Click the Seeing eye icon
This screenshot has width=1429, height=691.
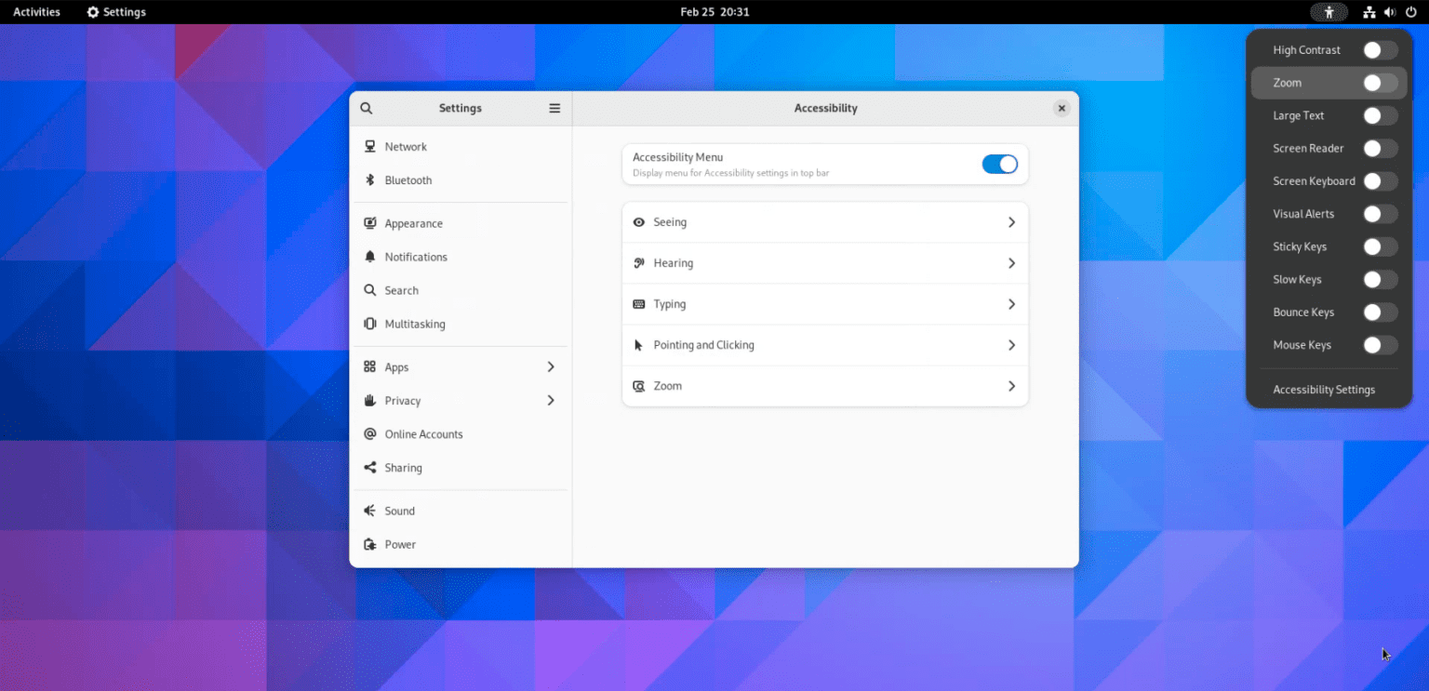pos(638,221)
